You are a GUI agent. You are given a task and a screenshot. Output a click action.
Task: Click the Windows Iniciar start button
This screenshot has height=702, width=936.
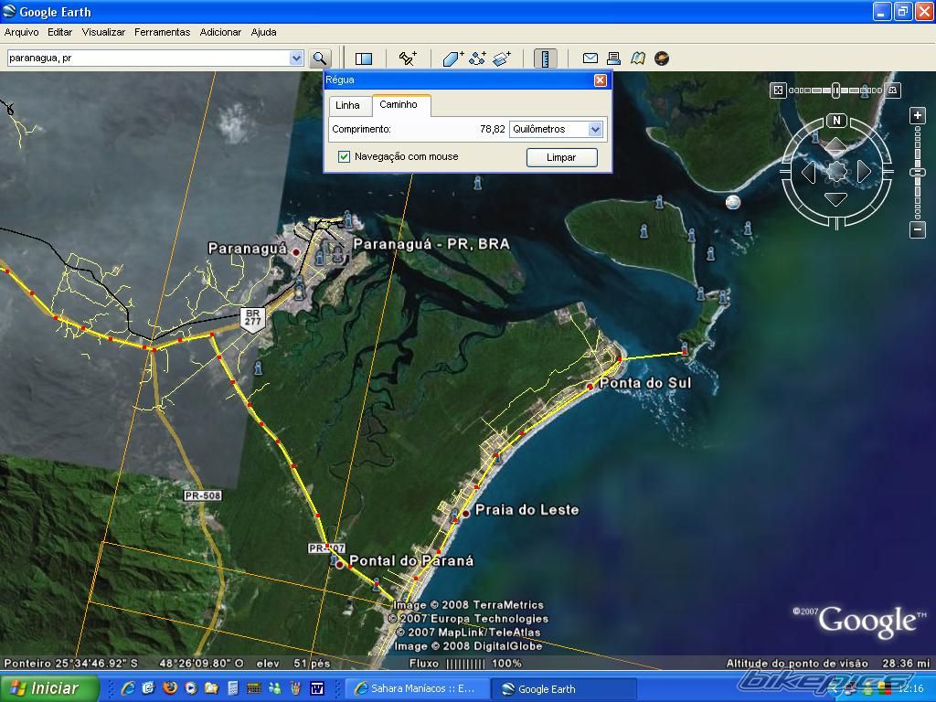click(49, 688)
